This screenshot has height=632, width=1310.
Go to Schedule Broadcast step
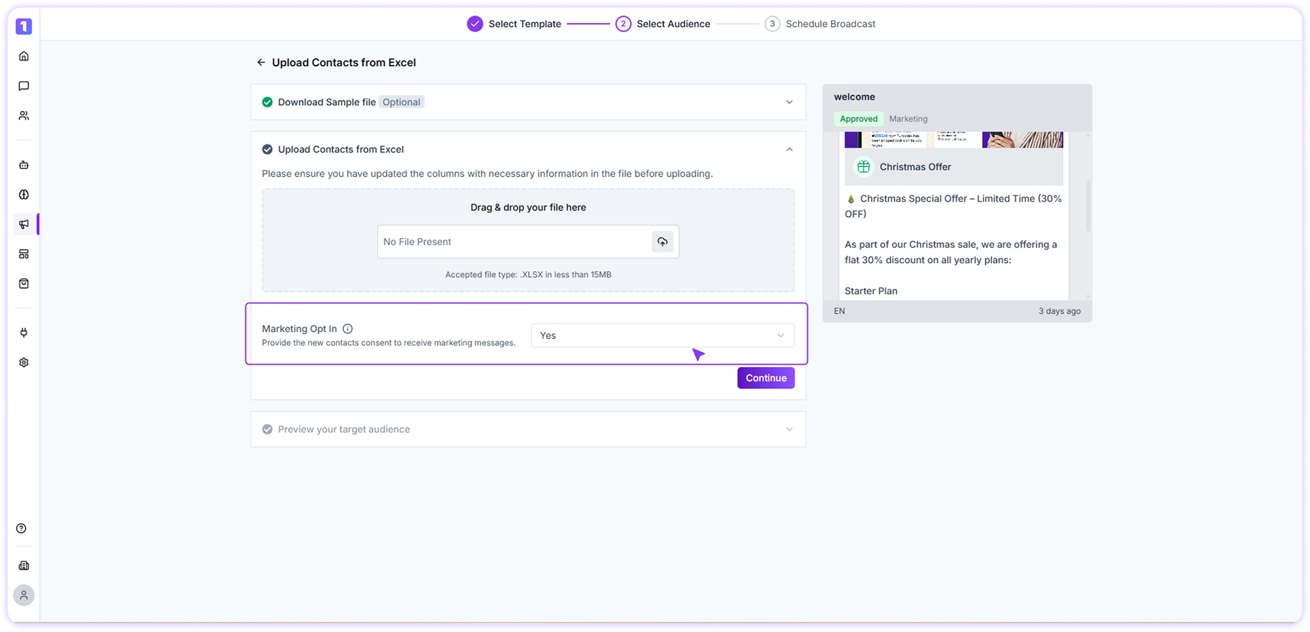tap(820, 24)
